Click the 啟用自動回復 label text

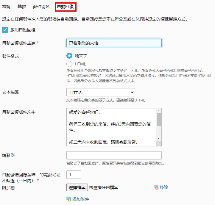(23, 30)
